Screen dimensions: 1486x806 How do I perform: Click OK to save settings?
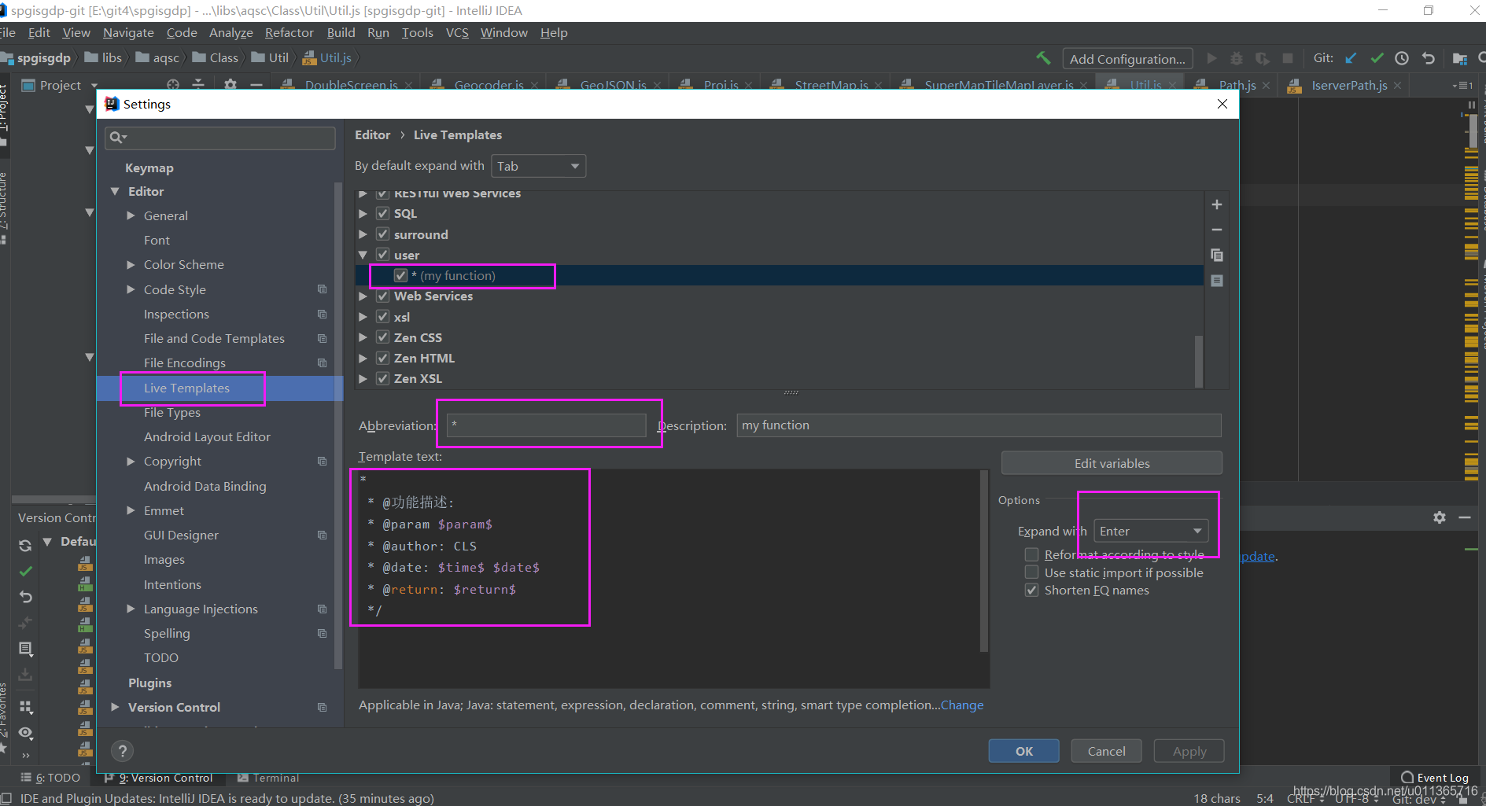pyautogui.click(x=1023, y=751)
